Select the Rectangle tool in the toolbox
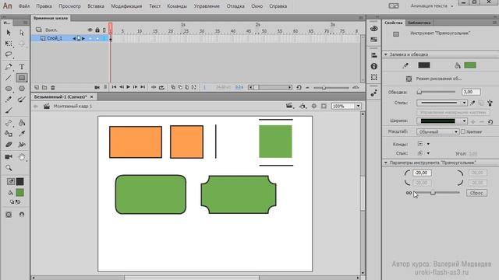499x280 pixels. click(22, 78)
